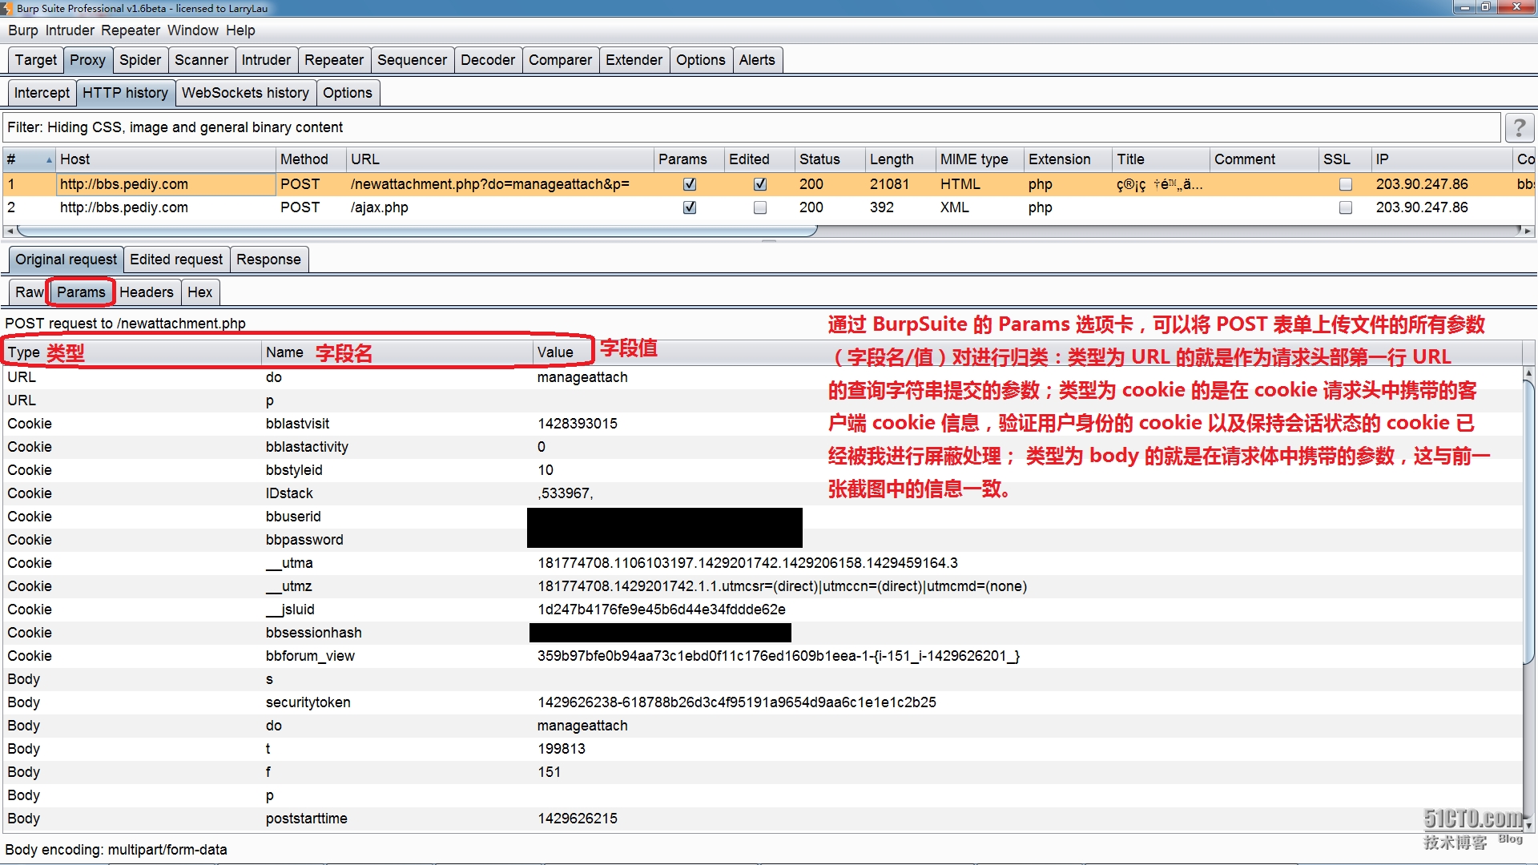Select the bblastvisit cookie row

763,424
